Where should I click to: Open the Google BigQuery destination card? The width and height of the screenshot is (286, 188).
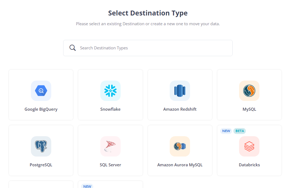pyautogui.click(x=41, y=95)
